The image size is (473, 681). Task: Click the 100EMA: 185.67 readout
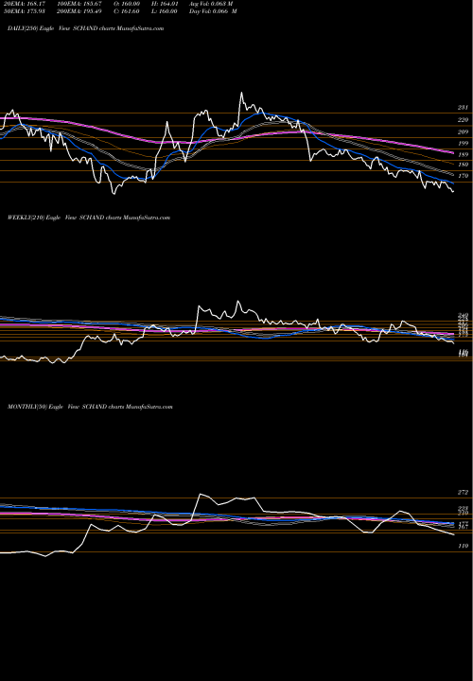pyautogui.click(x=79, y=4)
